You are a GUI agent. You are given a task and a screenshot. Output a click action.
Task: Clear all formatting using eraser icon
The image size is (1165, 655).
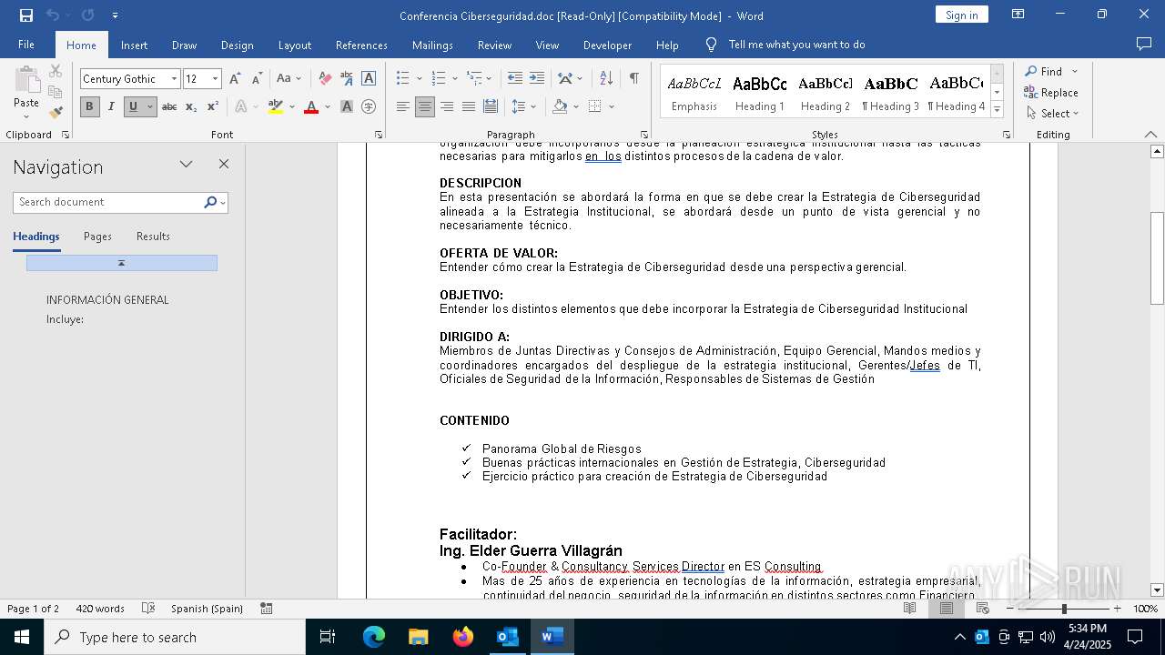pyautogui.click(x=325, y=79)
